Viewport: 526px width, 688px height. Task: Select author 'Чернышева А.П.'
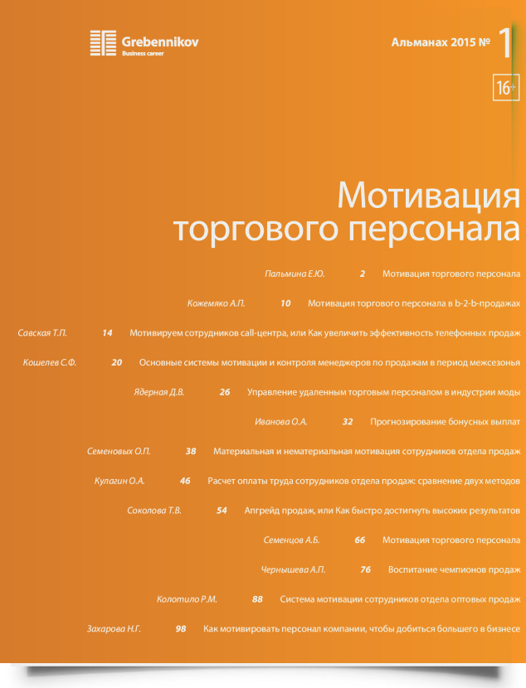click(x=294, y=569)
